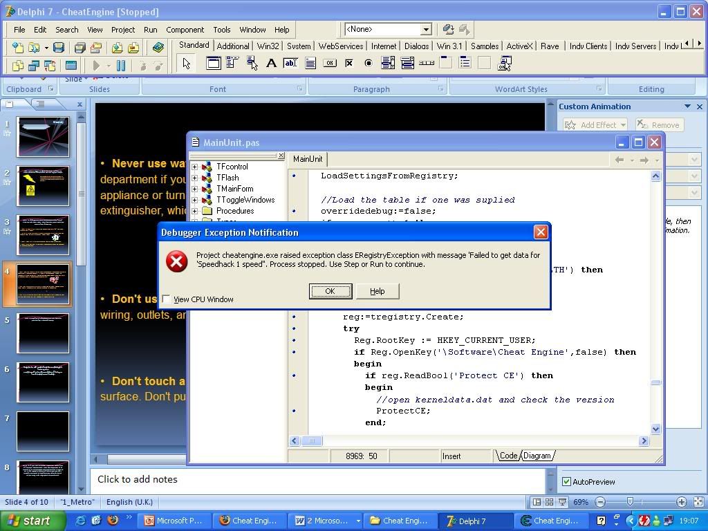Open the File menu in Delphi
The image size is (708, 531).
(x=19, y=30)
